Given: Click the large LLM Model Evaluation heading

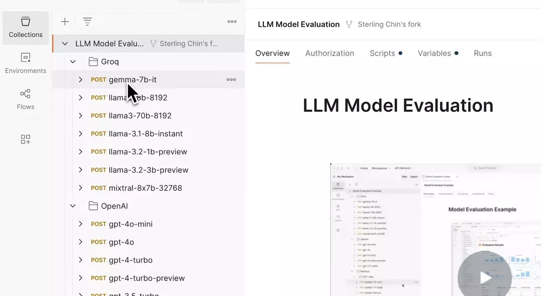Looking at the screenshot, I should pos(398,106).
